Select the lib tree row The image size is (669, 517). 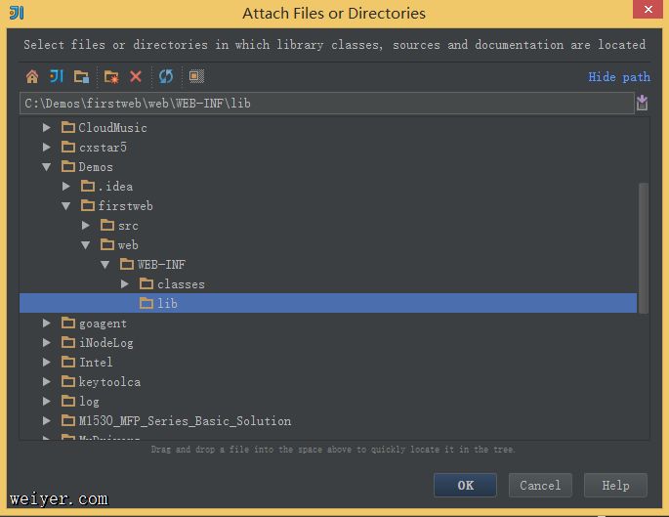pyautogui.click(x=328, y=303)
